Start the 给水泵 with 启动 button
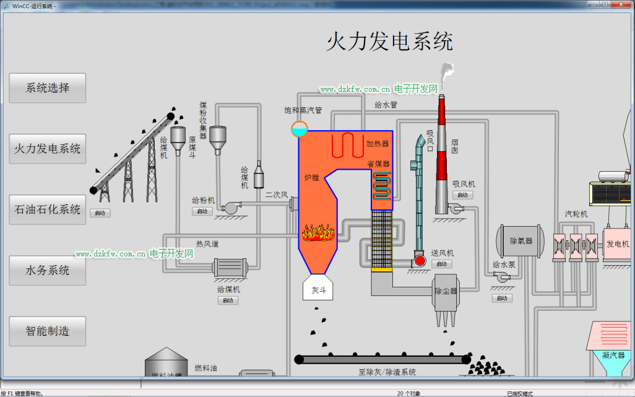 (x=502, y=298)
